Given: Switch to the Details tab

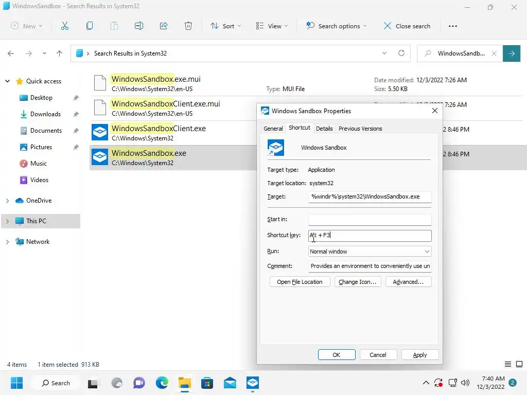Looking at the screenshot, I should (x=324, y=128).
